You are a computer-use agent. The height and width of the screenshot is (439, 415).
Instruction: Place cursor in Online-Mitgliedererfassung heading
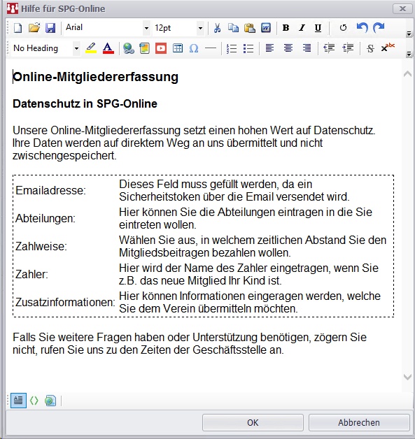tap(95, 77)
